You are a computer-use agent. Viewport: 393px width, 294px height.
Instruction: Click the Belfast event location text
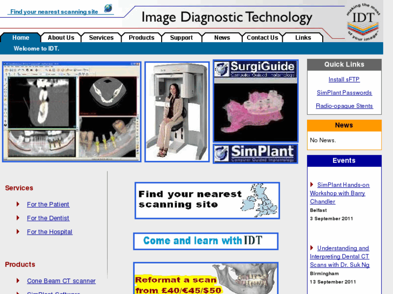318,210
